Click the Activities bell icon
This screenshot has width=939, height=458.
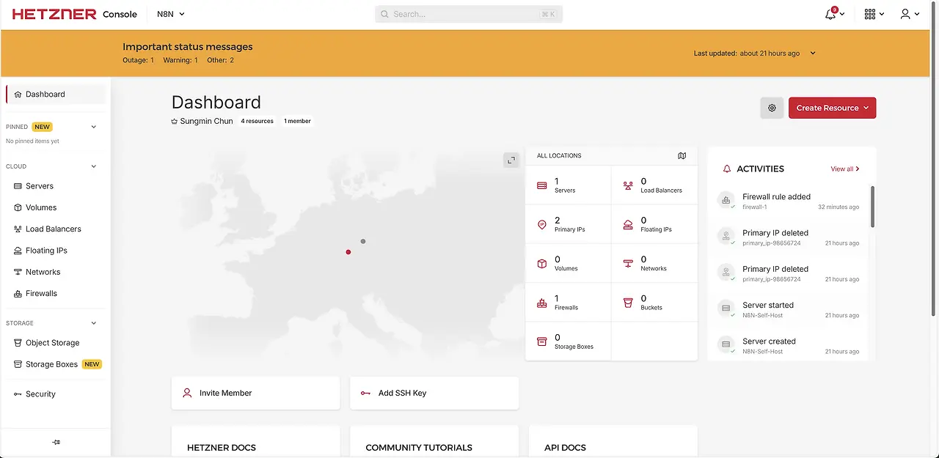[x=727, y=169]
